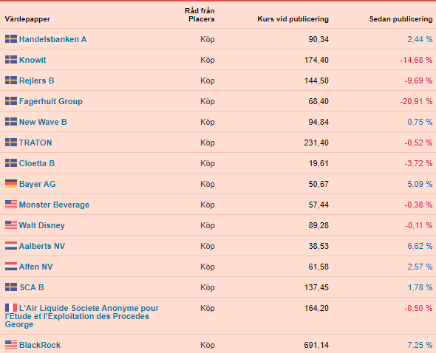Open the Knowit stock link
This screenshot has width=436, height=353.
[33, 60]
